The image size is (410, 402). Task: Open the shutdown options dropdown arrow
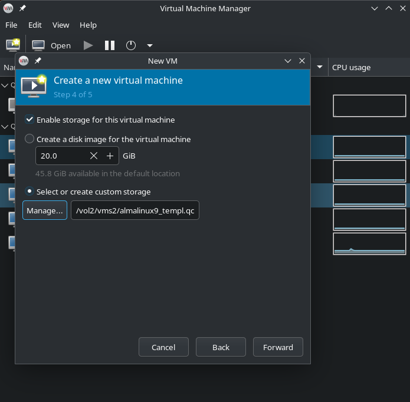[150, 45]
